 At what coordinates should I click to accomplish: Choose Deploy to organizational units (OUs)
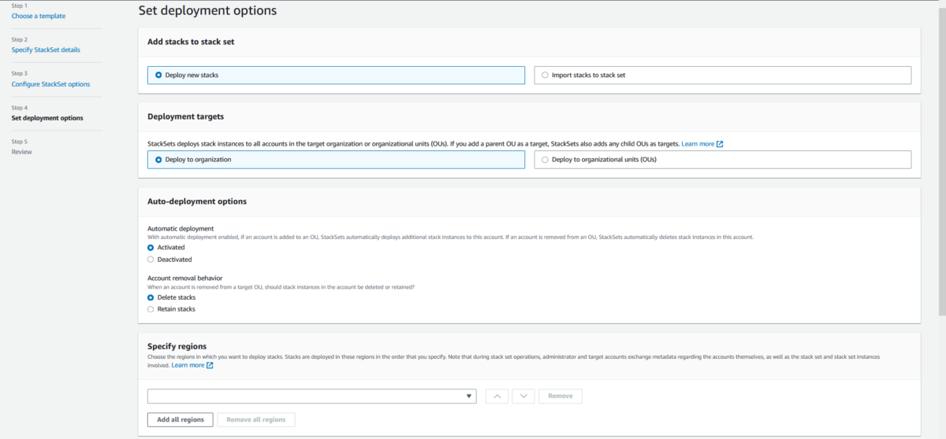click(x=723, y=159)
